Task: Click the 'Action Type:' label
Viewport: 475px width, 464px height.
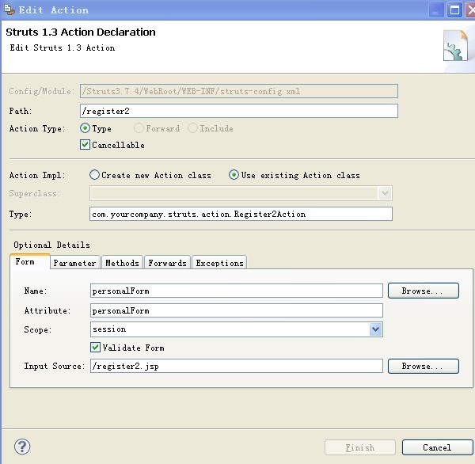Action: point(37,128)
